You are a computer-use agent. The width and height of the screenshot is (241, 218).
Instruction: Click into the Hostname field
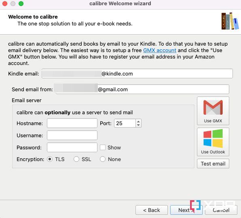72,123
